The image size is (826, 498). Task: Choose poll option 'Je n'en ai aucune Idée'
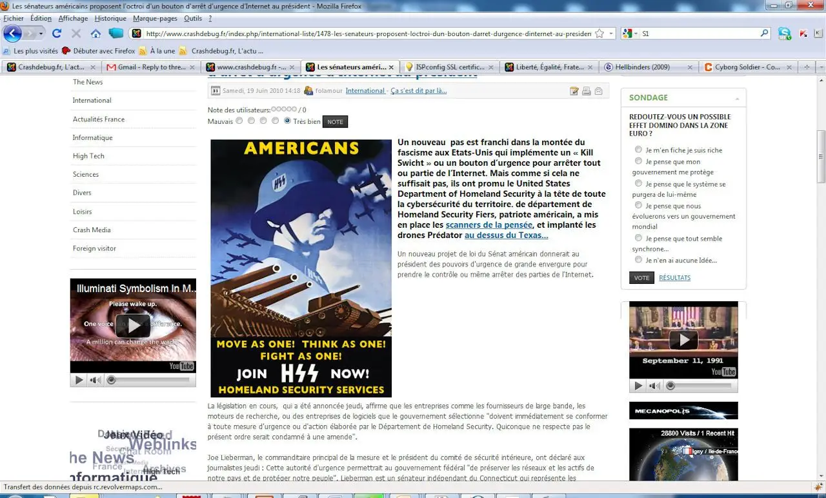pos(639,260)
